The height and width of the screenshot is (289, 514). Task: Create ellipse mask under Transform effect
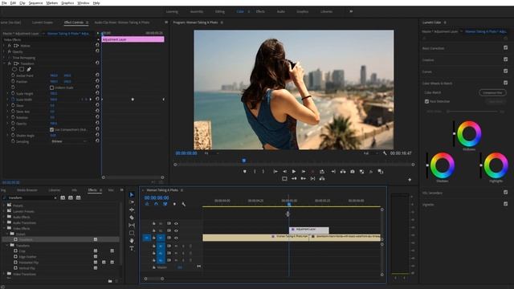point(14,69)
